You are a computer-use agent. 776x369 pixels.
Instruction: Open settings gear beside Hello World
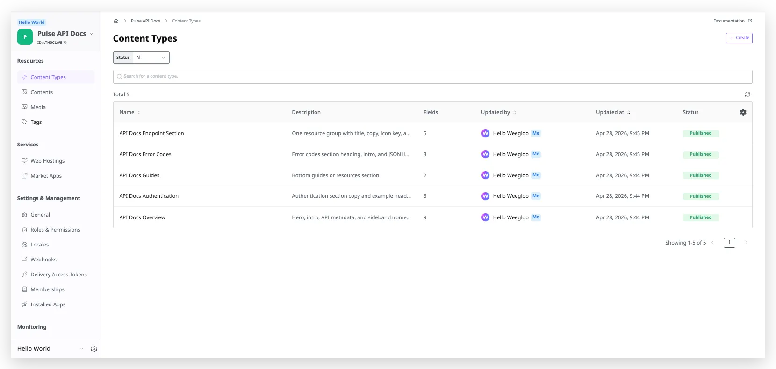point(94,349)
